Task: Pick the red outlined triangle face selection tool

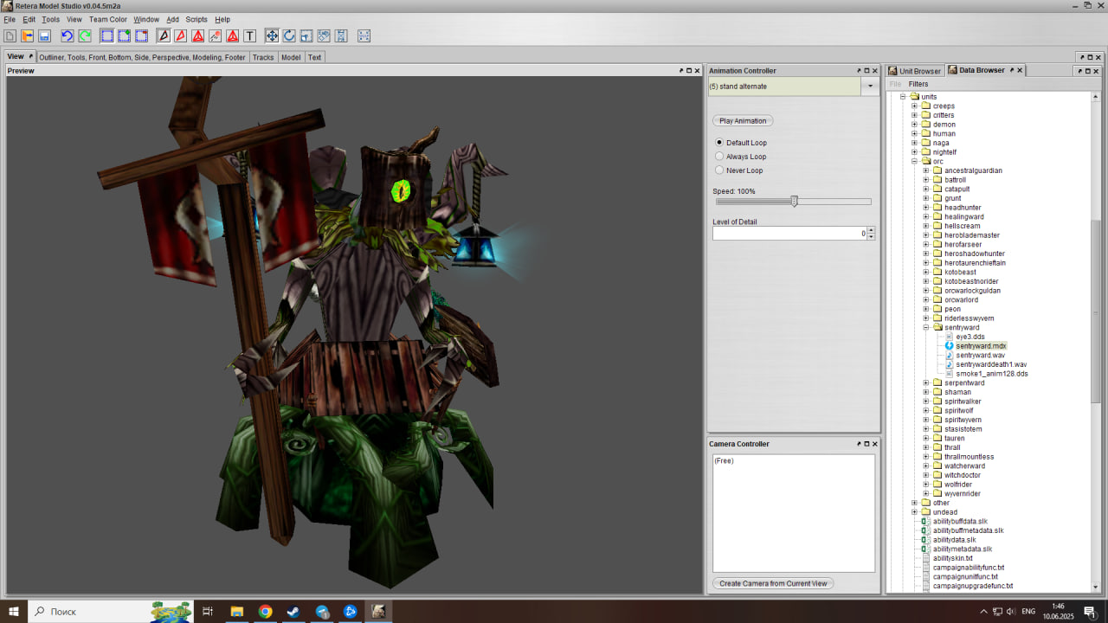Action: pos(180,35)
